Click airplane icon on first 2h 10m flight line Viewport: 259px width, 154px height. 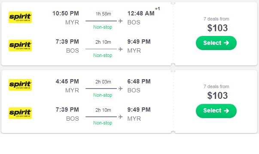(121, 49)
